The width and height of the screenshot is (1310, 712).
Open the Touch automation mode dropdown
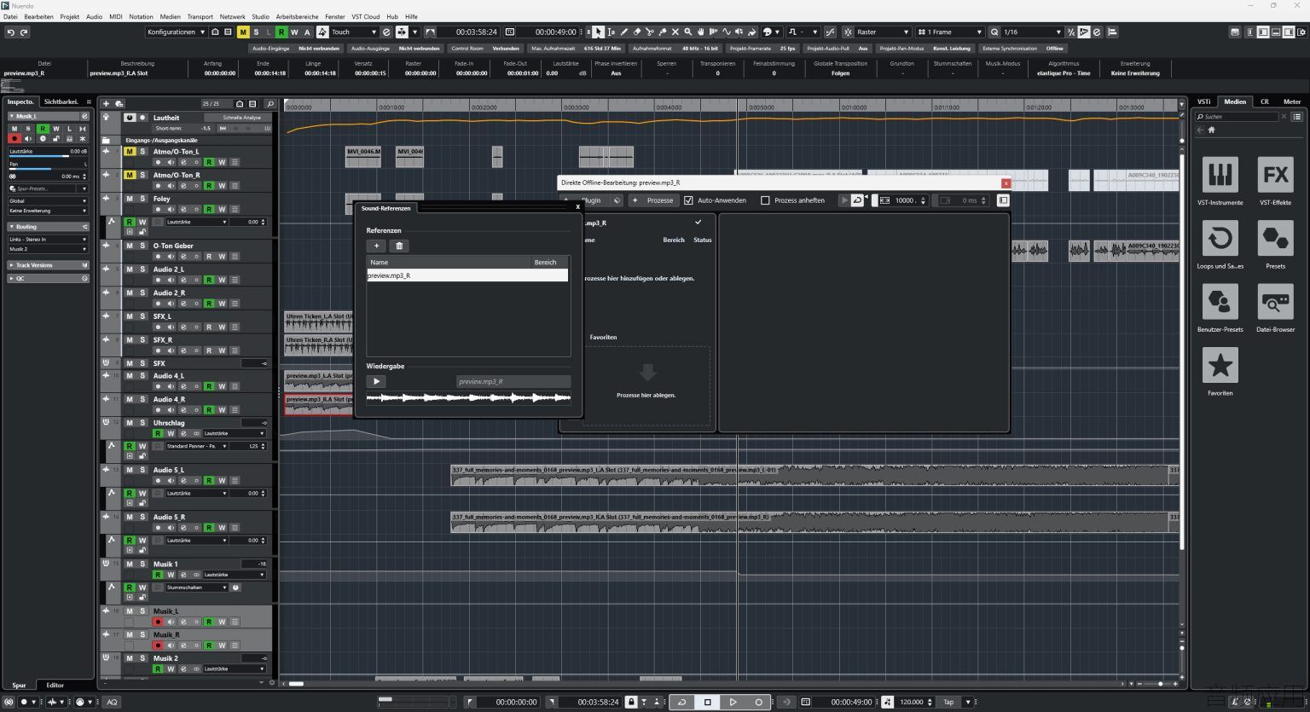point(354,32)
